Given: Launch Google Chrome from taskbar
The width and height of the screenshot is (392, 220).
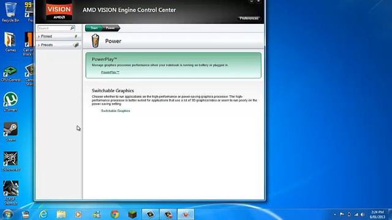Looking at the screenshot, I should point(115,215).
